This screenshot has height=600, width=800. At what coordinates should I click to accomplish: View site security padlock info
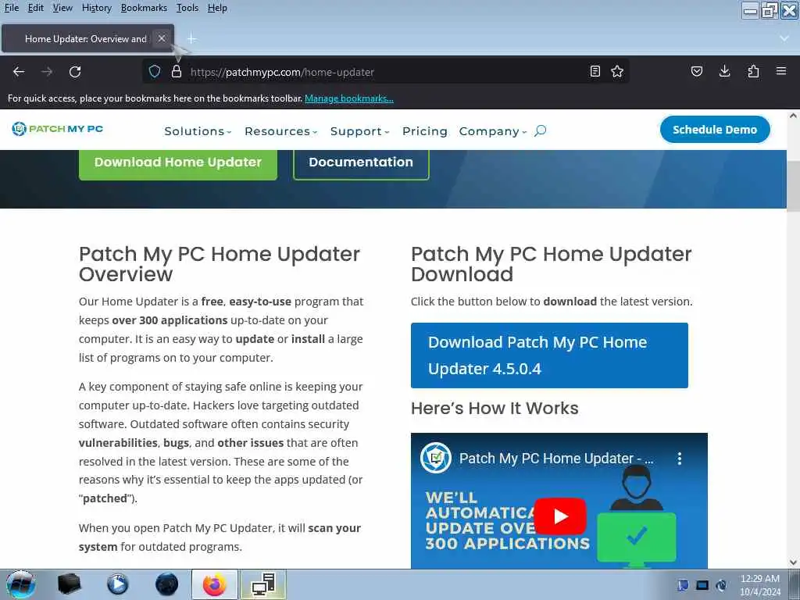coord(177,71)
